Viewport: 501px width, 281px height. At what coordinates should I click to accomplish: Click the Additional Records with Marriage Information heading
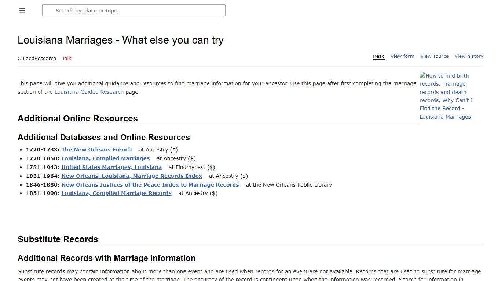click(x=106, y=258)
